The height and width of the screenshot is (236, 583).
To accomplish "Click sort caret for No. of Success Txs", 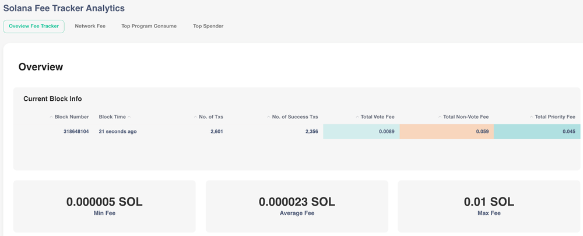I will point(269,117).
